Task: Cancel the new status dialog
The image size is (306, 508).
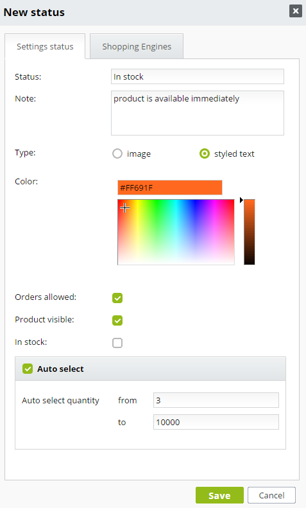Action: tap(272, 495)
